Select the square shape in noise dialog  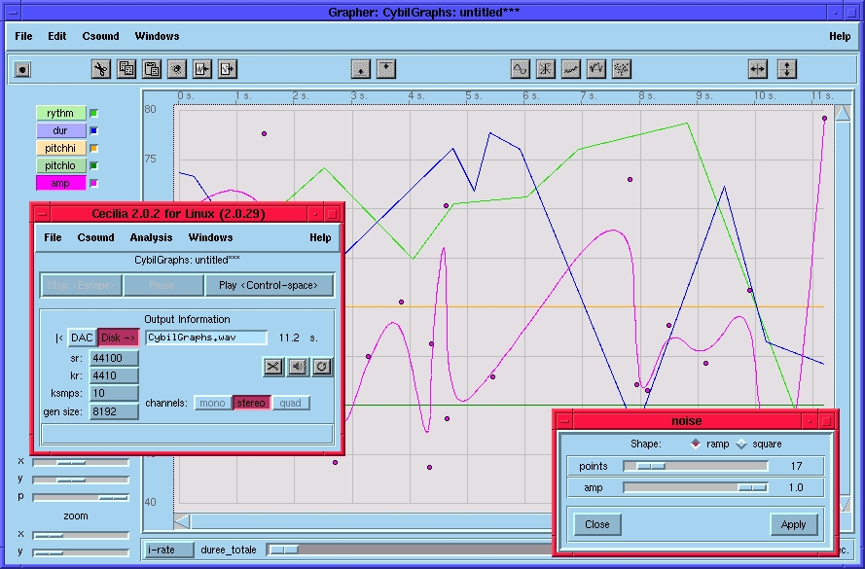tap(741, 443)
